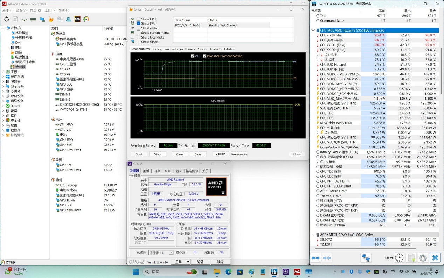444x278 pixels.
Task: Enable the Stress CPU checkbox
Action: tap(139, 19)
